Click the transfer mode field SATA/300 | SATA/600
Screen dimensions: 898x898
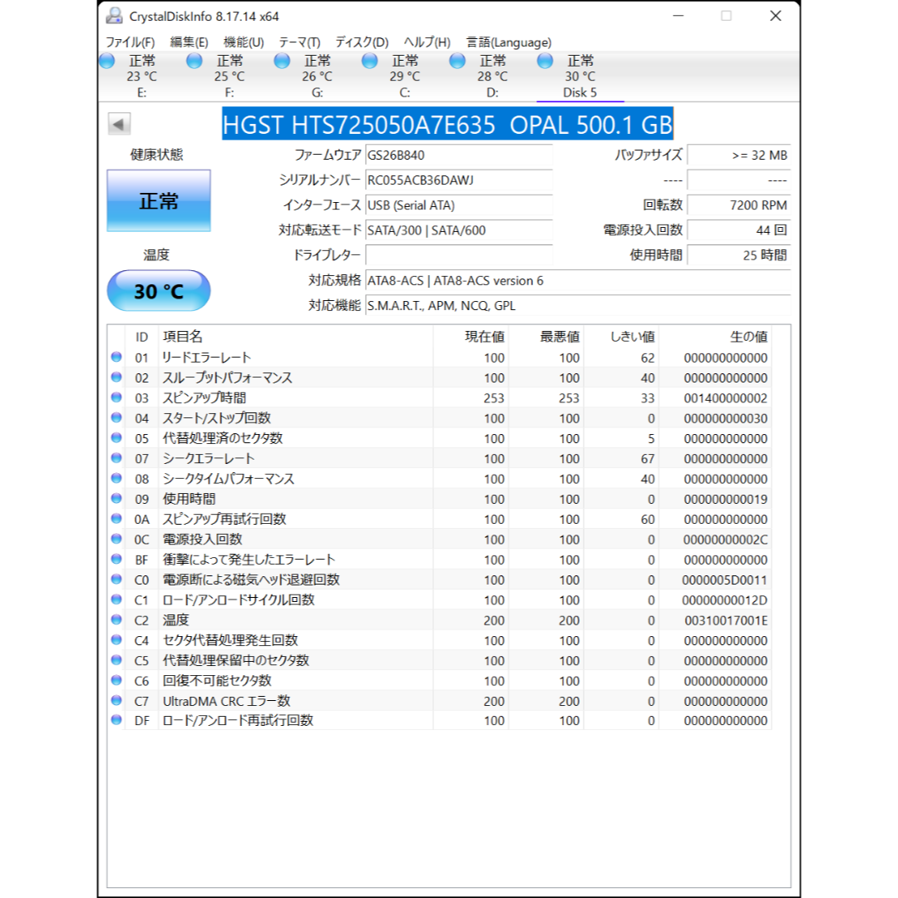[459, 230]
